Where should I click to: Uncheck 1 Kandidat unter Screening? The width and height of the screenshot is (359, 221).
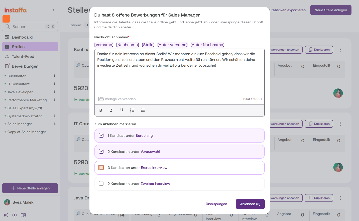[x=101, y=135]
